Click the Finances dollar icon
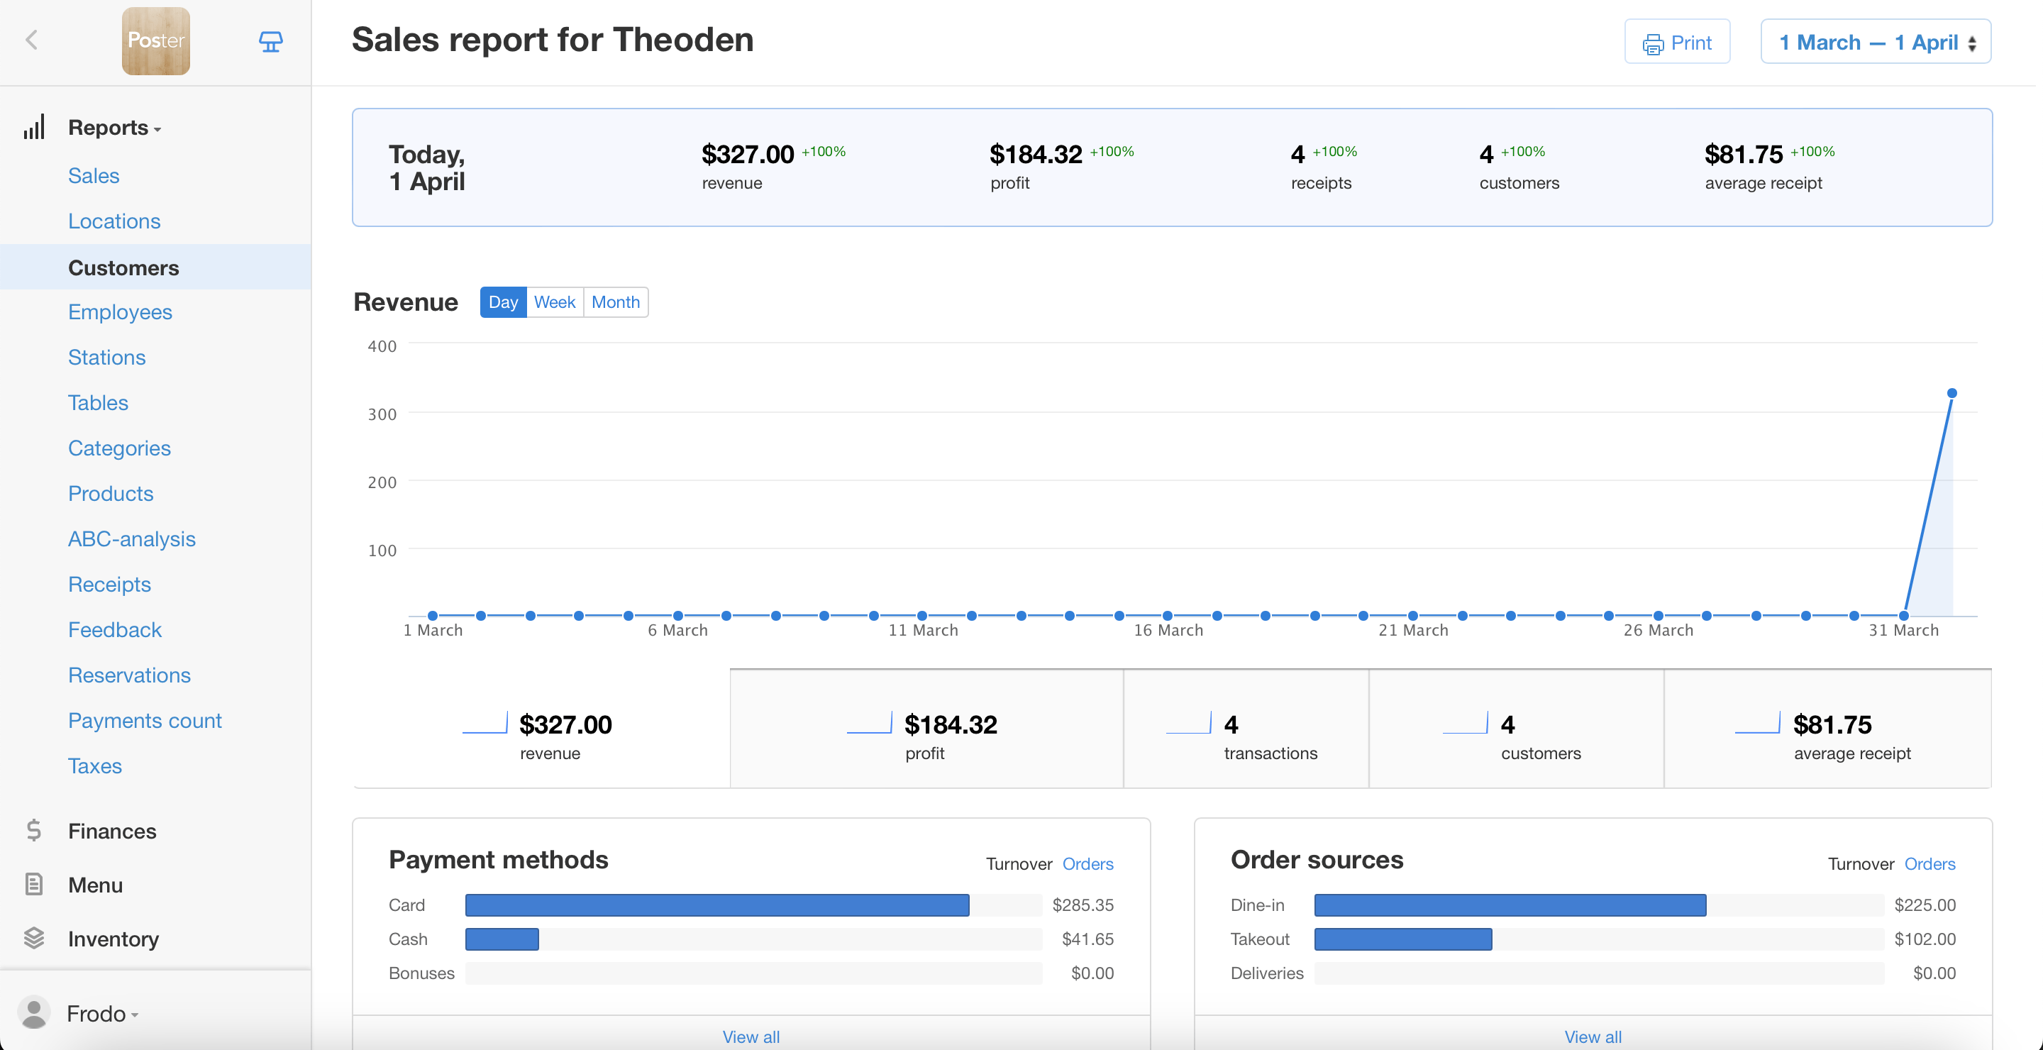Image resolution: width=2043 pixels, height=1050 pixels. (x=34, y=830)
